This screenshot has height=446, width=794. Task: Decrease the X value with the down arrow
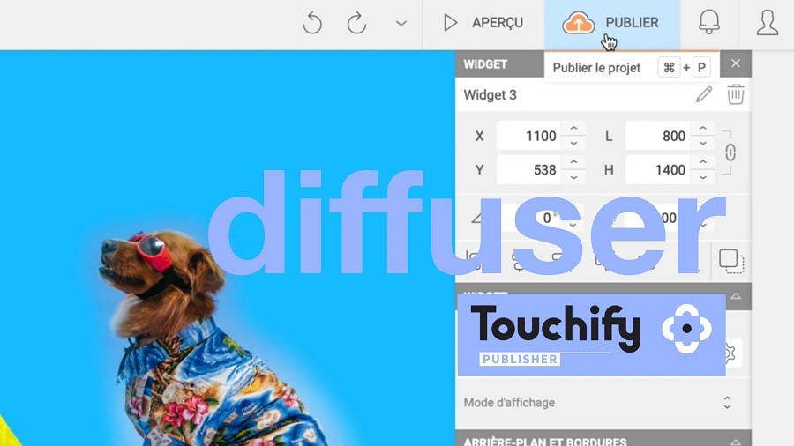pyautogui.click(x=573, y=143)
